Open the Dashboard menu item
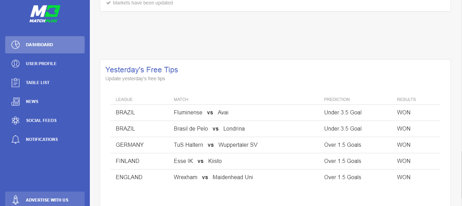The height and width of the screenshot is (206, 462). 45,45
